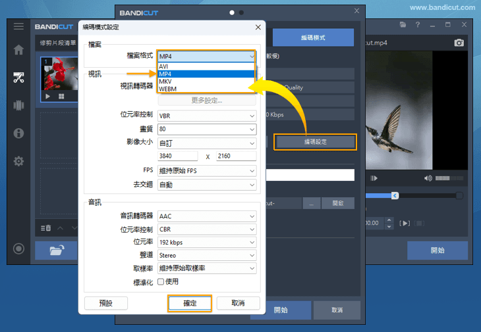This screenshot has height=332, width=481.
Task: Open the settings gear in the sidebar
Action: [x=18, y=161]
